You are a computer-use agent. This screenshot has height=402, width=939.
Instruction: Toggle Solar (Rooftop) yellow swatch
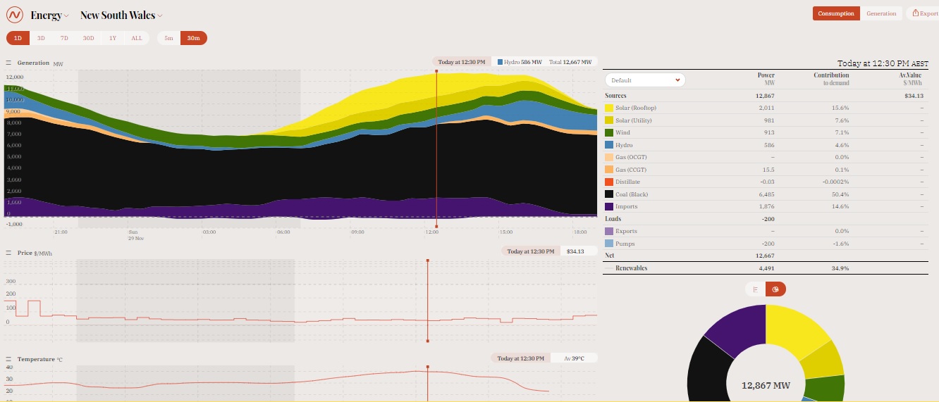click(609, 108)
